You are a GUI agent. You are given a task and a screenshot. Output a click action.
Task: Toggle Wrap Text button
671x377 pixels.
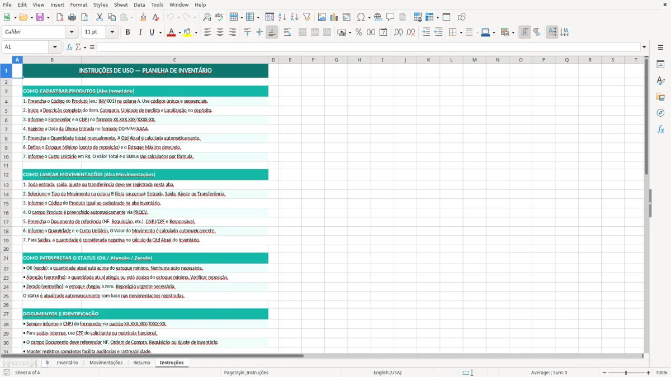point(287,32)
